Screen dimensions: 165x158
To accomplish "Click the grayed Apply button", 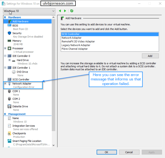I will coord(152,152).
